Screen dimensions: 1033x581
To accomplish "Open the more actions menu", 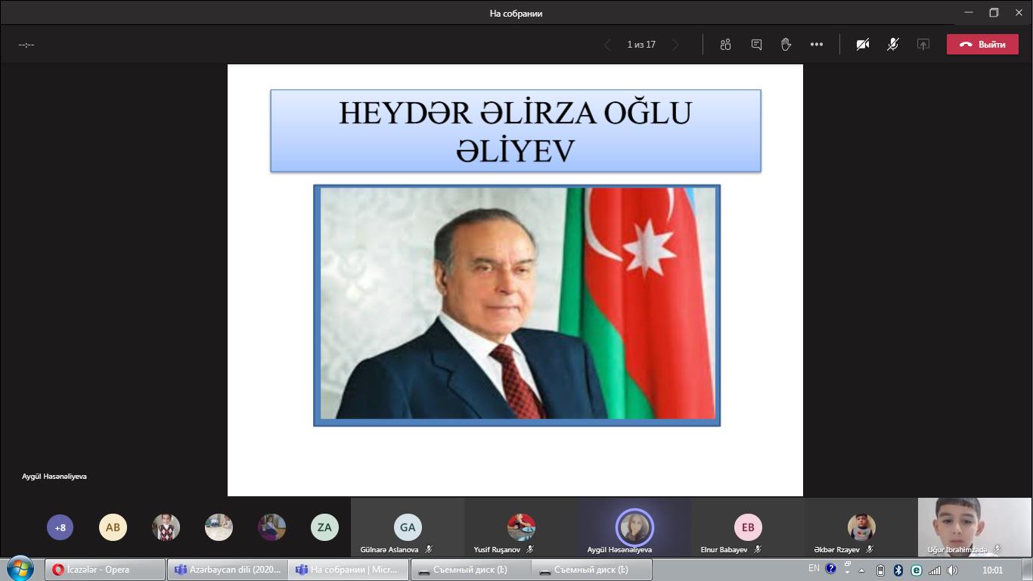I will pyautogui.click(x=817, y=45).
